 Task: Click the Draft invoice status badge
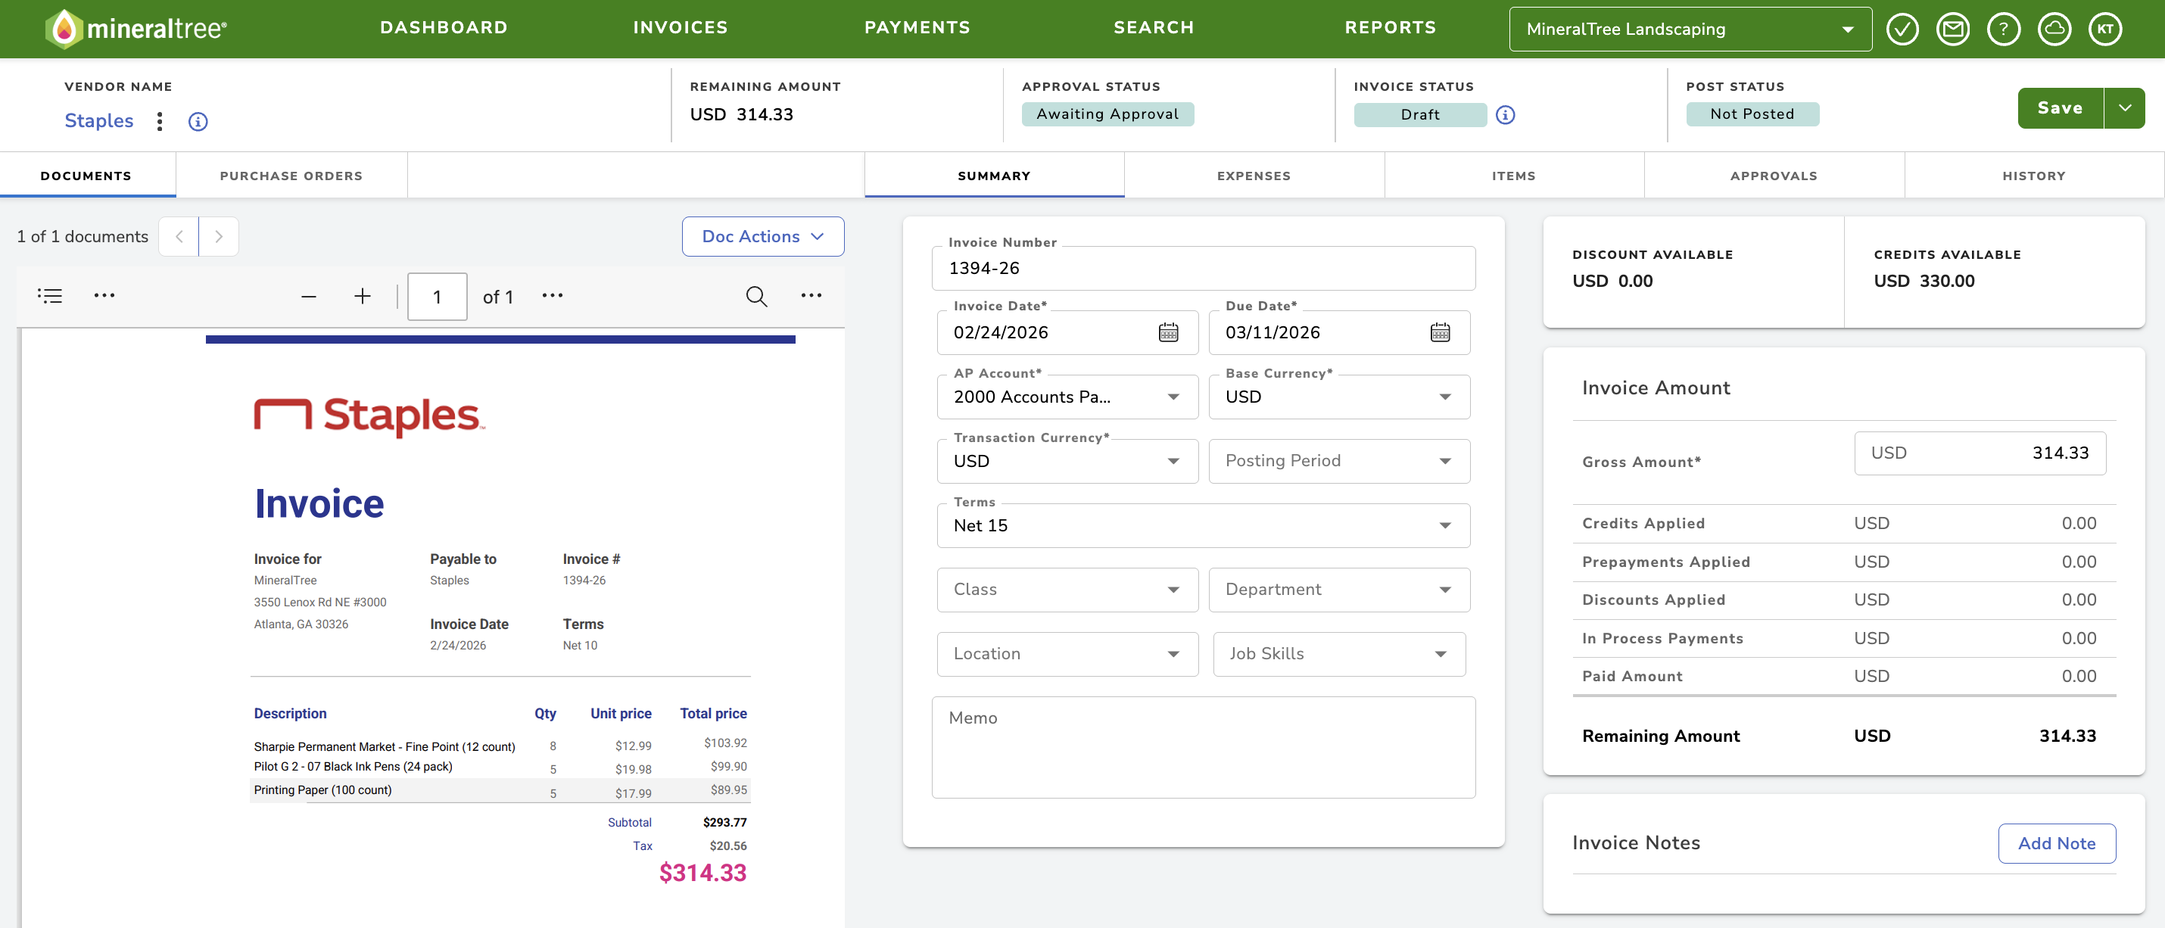[1419, 115]
